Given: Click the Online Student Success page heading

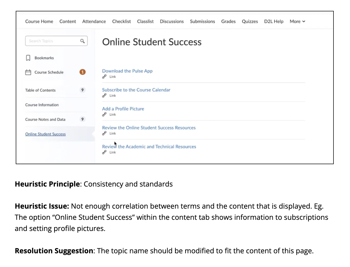Looking at the screenshot, I should click(x=152, y=42).
